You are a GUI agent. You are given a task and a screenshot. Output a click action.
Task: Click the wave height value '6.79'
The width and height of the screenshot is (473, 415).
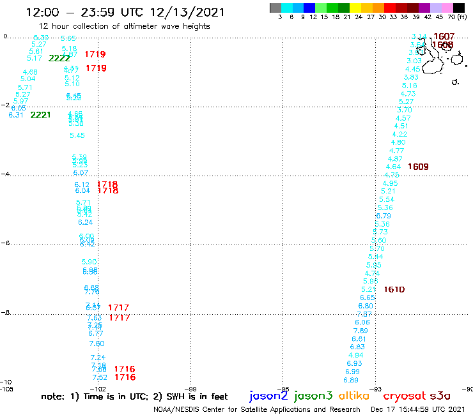tap(384, 216)
